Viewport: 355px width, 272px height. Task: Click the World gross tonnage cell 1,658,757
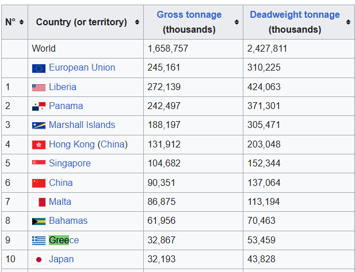(168, 49)
